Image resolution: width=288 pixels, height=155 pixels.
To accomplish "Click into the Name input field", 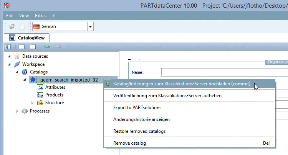I will click(x=225, y=72).
